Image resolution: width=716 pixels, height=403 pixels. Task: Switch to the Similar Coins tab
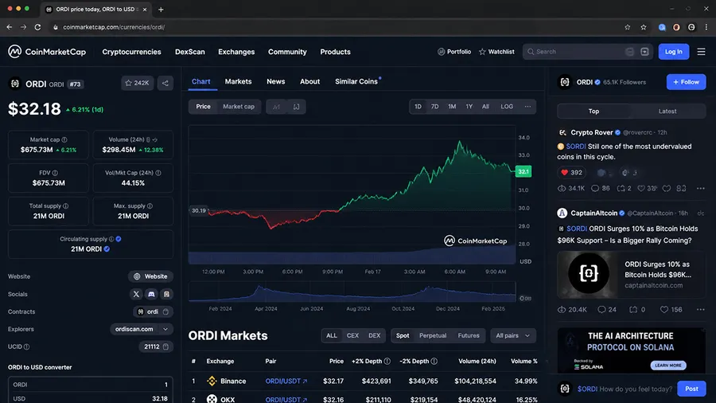(x=356, y=81)
